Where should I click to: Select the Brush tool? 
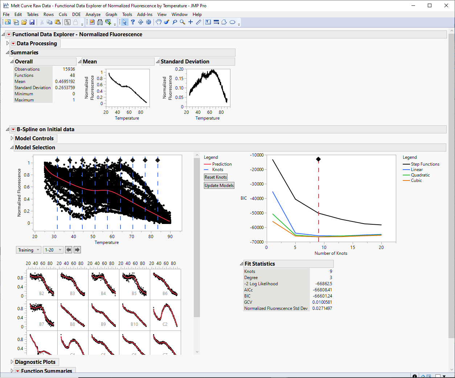tap(167, 22)
